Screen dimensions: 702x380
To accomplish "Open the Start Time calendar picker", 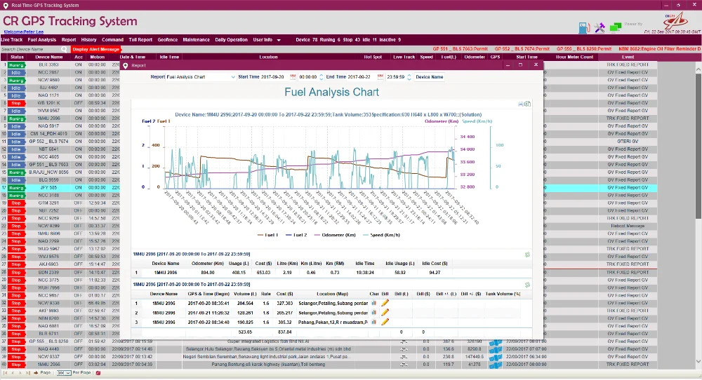I will click(x=293, y=76).
